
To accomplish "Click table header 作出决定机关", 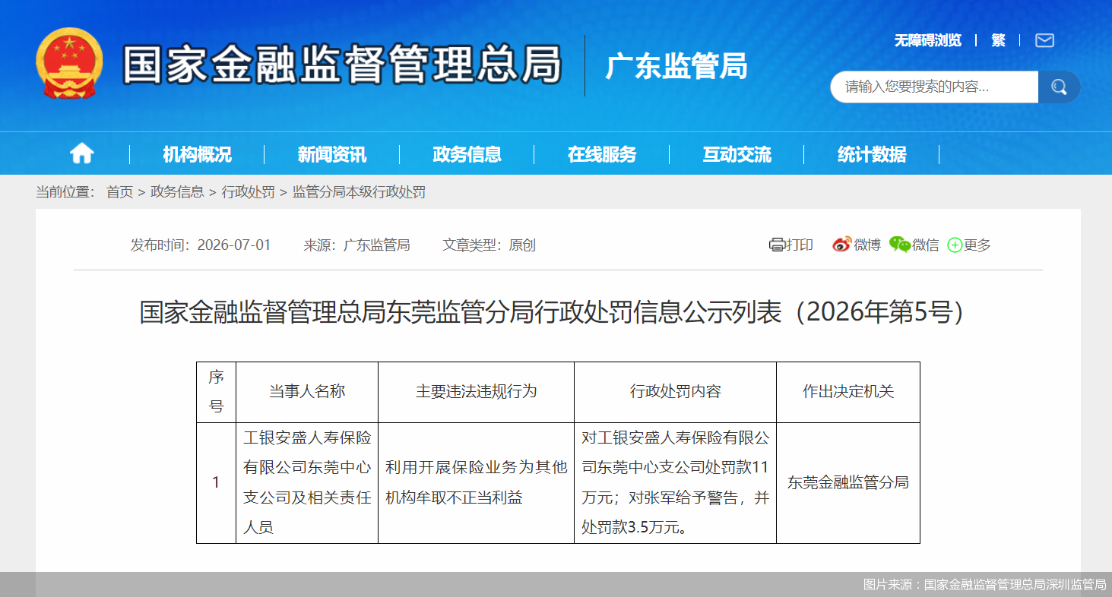I will tap(848, 392).
